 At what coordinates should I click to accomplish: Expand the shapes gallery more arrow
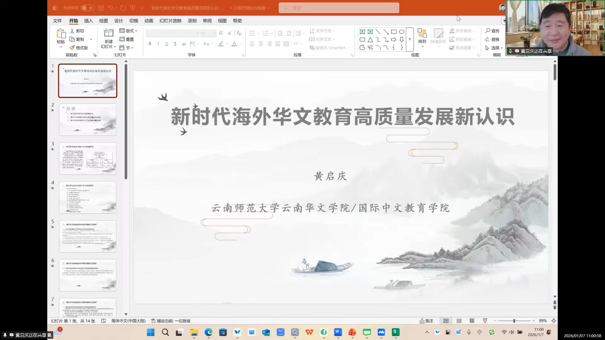pos(410,39)
